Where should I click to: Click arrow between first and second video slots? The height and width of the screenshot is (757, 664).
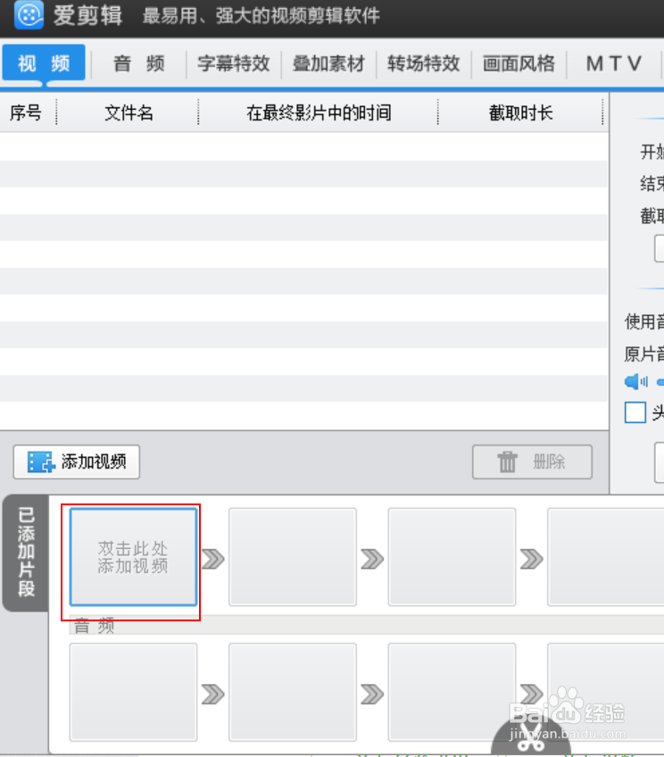[x=212, y=559]
